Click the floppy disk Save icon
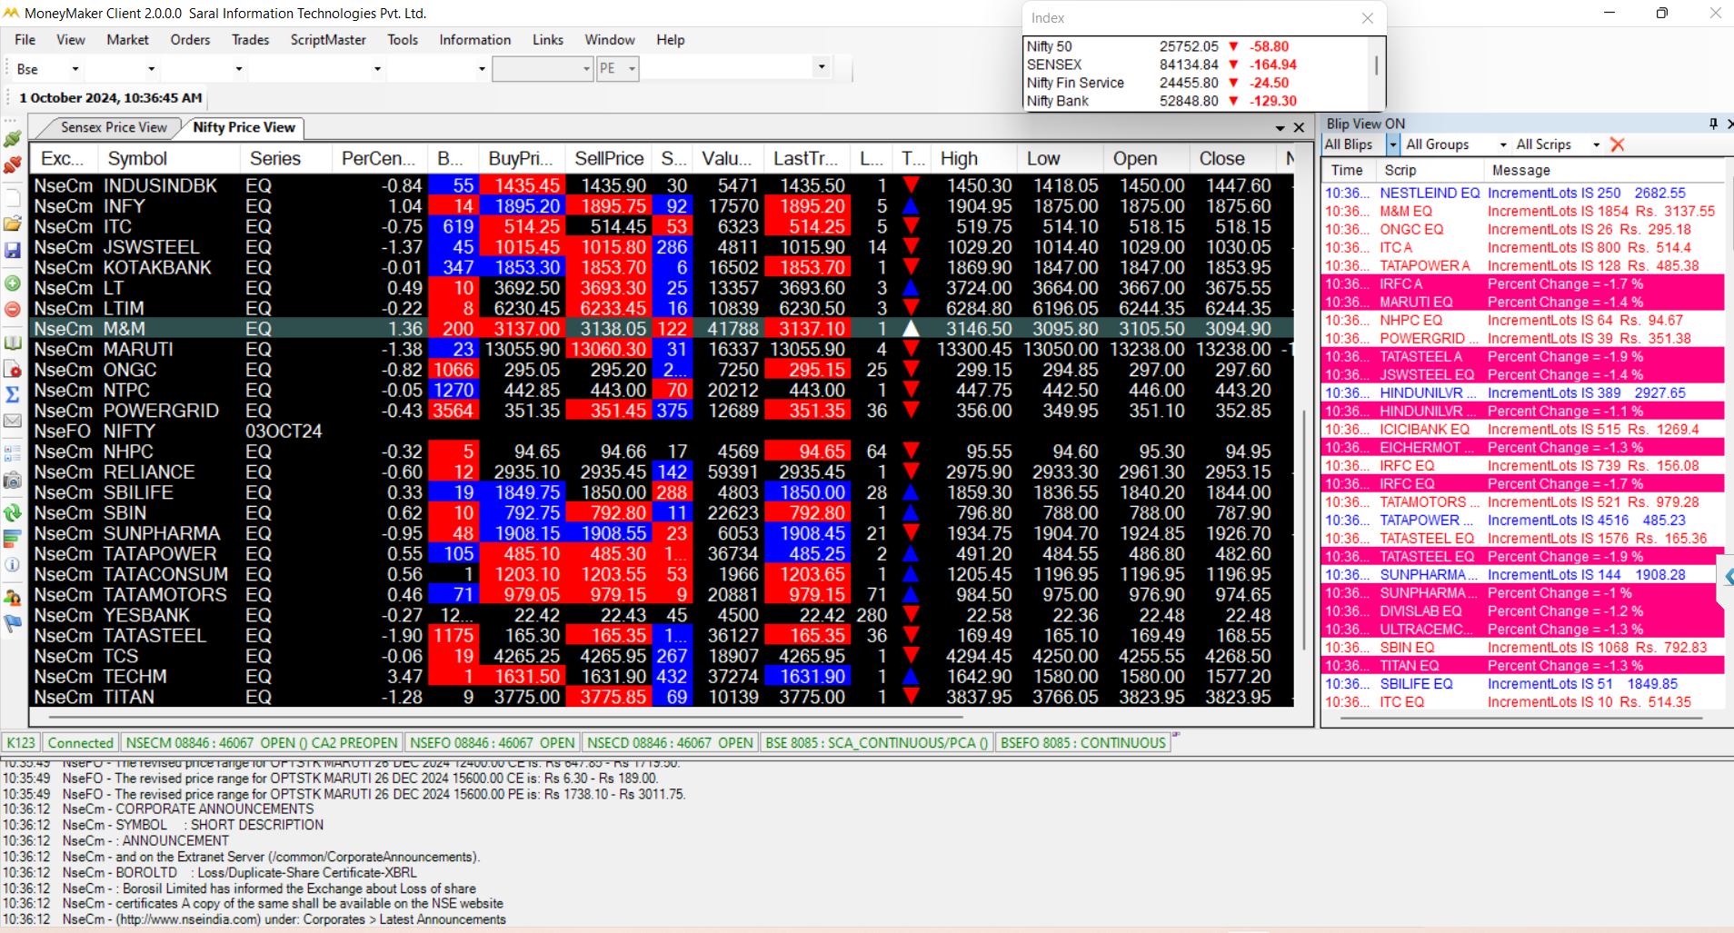 tap(13, 250)
